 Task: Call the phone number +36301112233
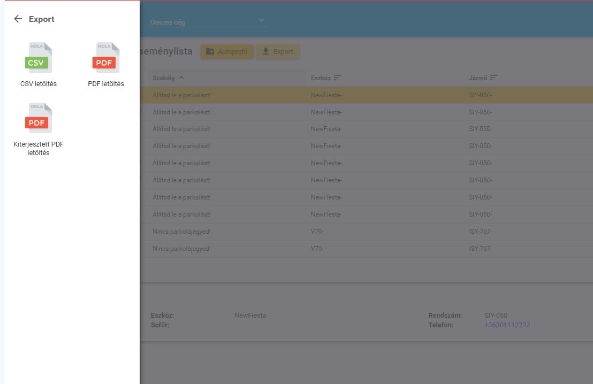click(x=507, y=325)
